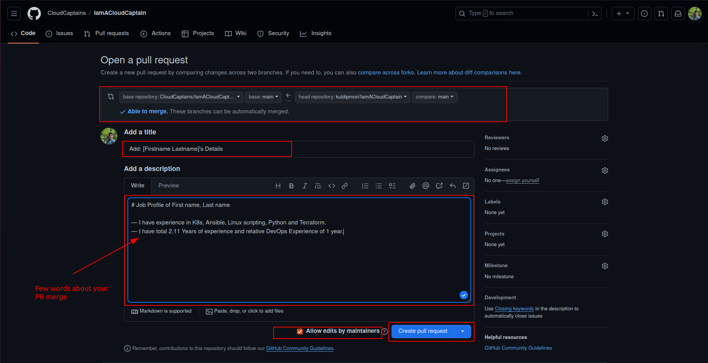The height and width of the screenshot is (363, 708).
Task: Insert task list
Action: click(x=392, y=186)
